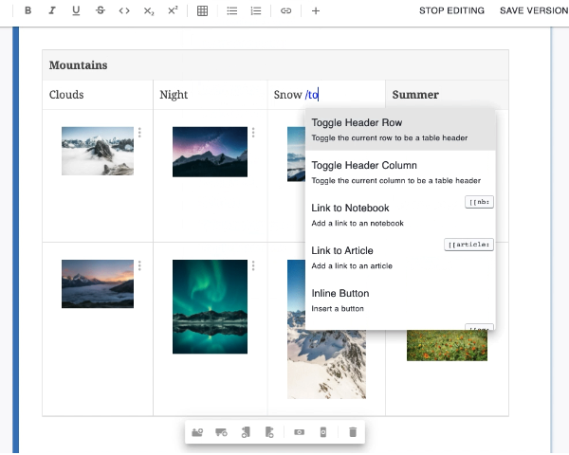The image size is (569, 455).
Task: Toggle bold formatting in the toolbar
Action: 28,11
